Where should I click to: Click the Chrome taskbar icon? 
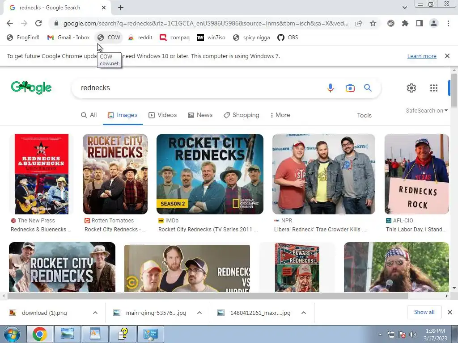(x=39, y=334)
